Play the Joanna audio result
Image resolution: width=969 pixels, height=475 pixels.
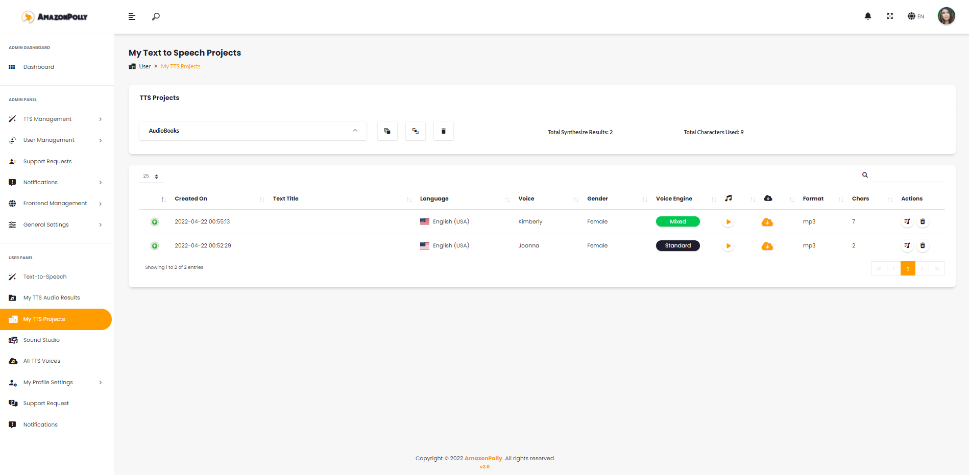pos(729,246)
